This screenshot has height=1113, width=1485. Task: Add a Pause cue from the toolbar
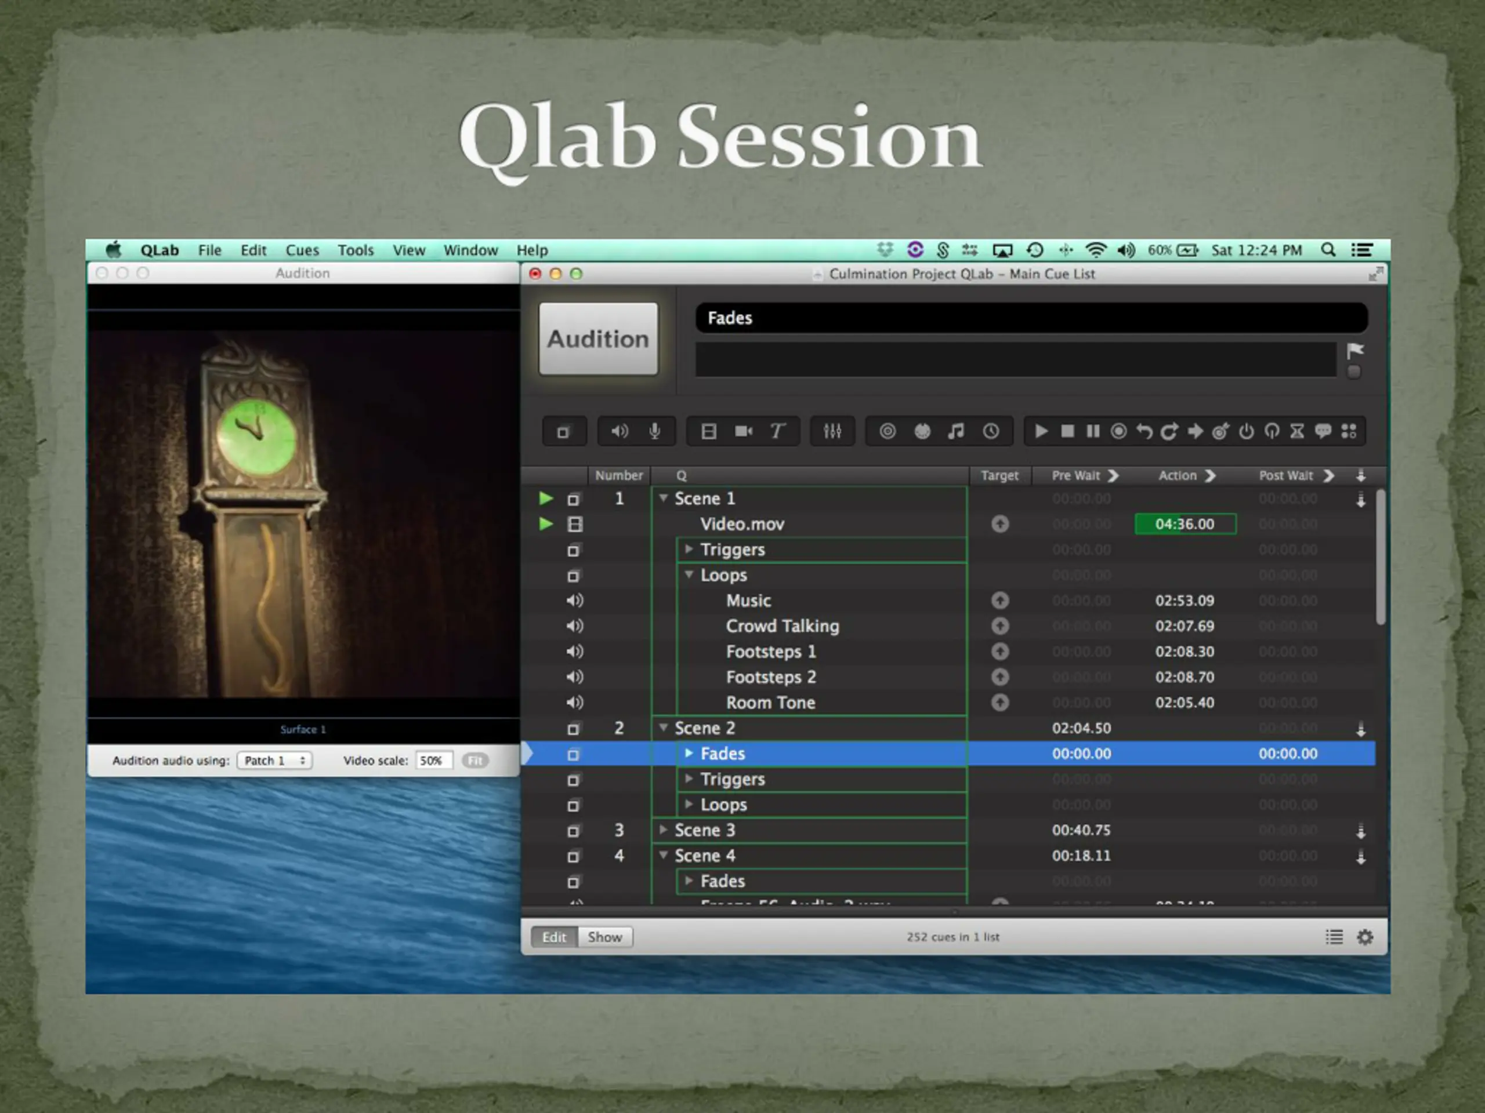tap(1093, 431)
